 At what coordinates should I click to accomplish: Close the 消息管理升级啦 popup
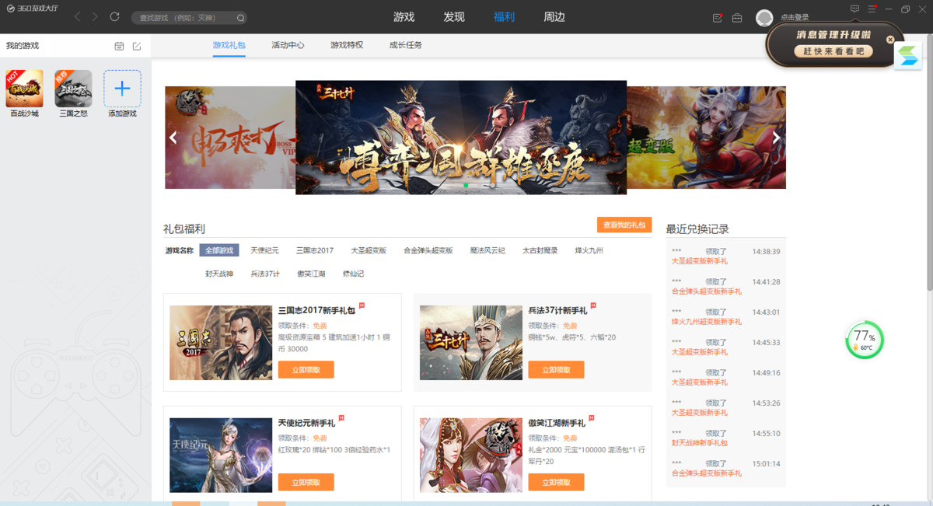pos(890,40)
